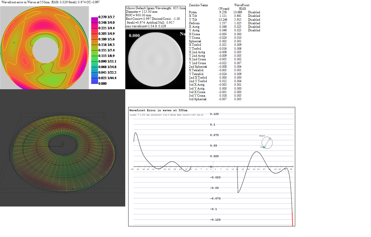Click the "0.158 1/6.3" legend label
This screenshot has width=371, height=237.
coord(106,45)
